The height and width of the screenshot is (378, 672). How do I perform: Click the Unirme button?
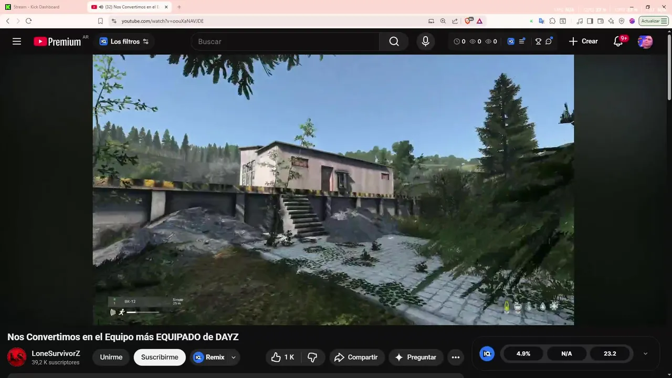(x=111, y=357)
